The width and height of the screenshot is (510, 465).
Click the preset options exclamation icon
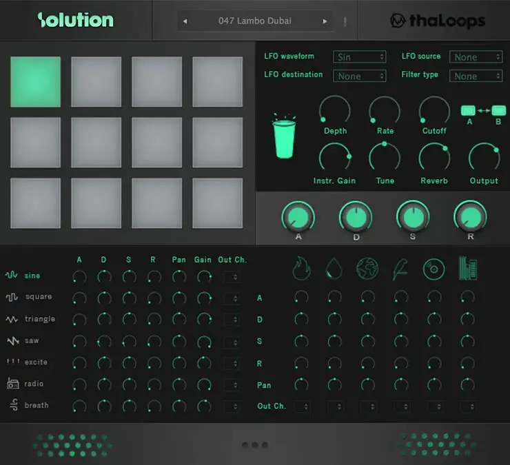point(345,22)
